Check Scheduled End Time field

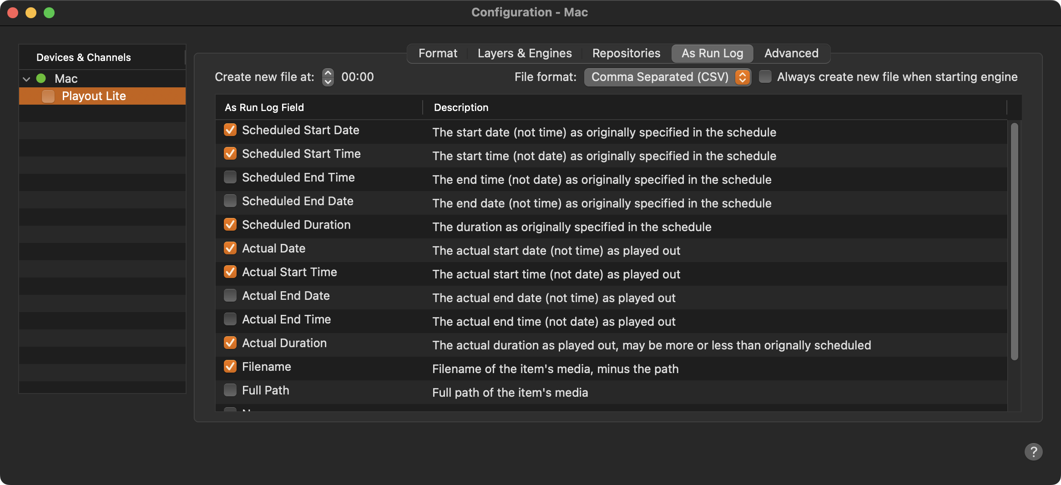pos(230,177)
